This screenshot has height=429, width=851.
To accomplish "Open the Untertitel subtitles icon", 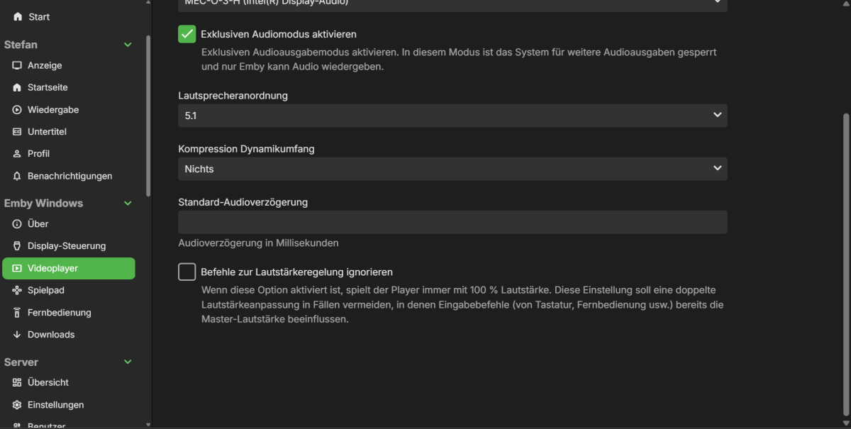I will pyautogui.click(x=18, y=132).
